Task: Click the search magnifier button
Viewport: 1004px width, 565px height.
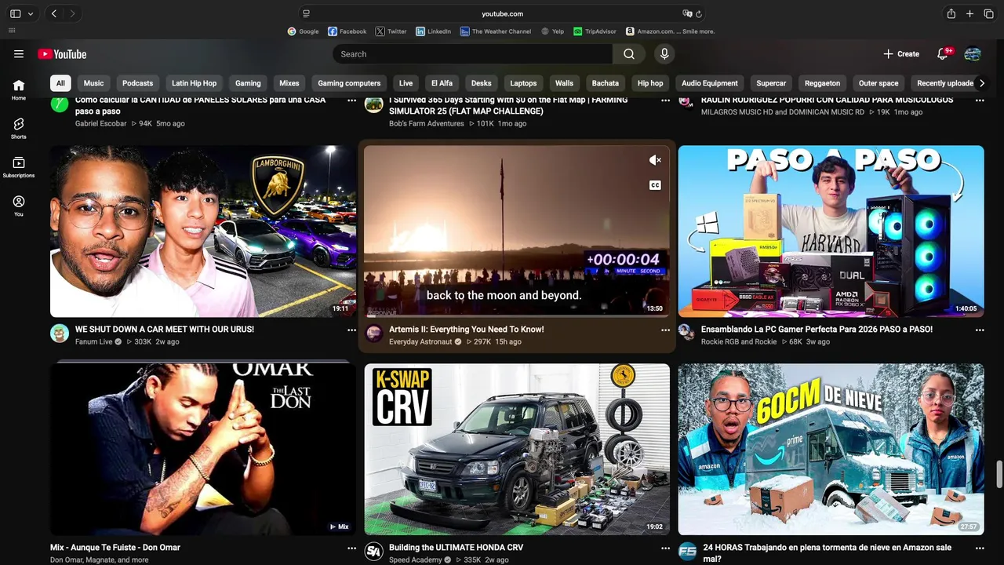Action: click(x=629, y=54)
